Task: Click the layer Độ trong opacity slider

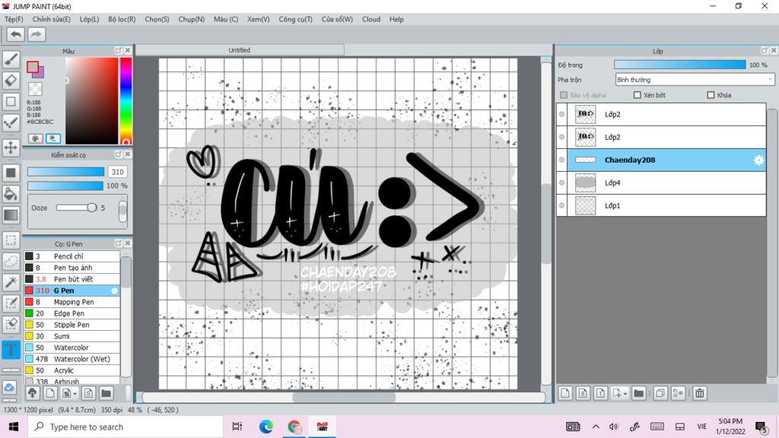Action: [x=679, y=65]
